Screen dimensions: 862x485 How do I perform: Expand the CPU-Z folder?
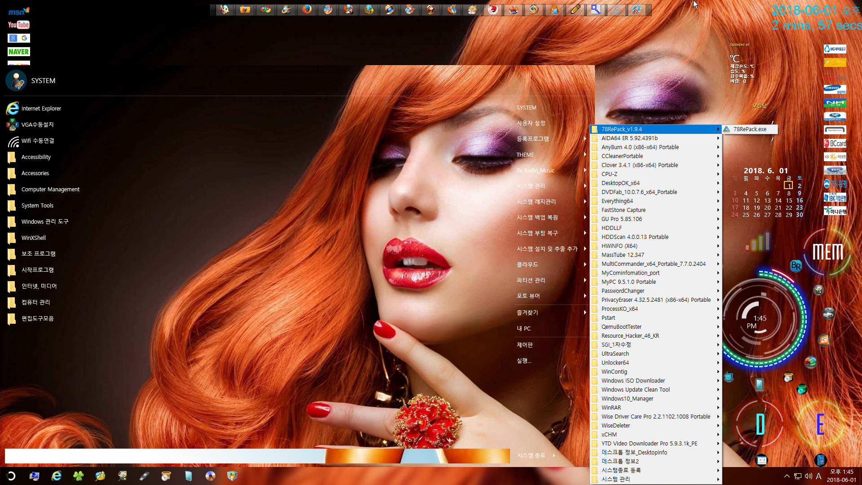point(655,174)
